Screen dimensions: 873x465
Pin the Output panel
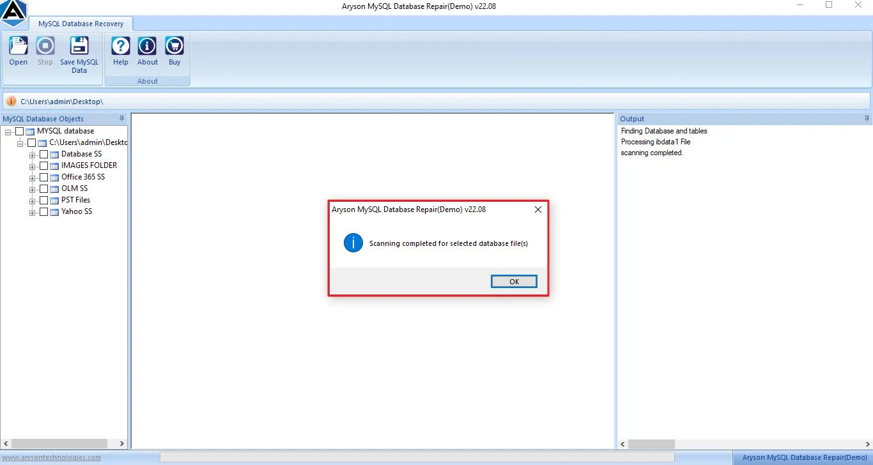(867, 119)
